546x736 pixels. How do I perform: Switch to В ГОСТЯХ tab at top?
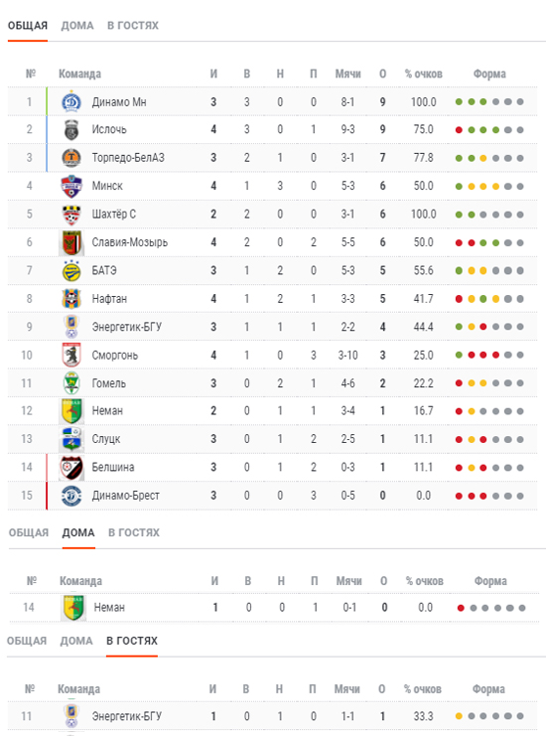point(133,26)
